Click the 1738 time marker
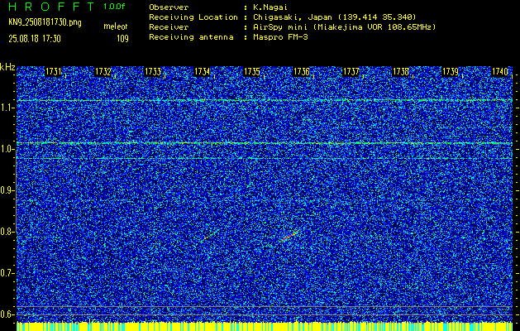520x331 pixels. (401, 72)
